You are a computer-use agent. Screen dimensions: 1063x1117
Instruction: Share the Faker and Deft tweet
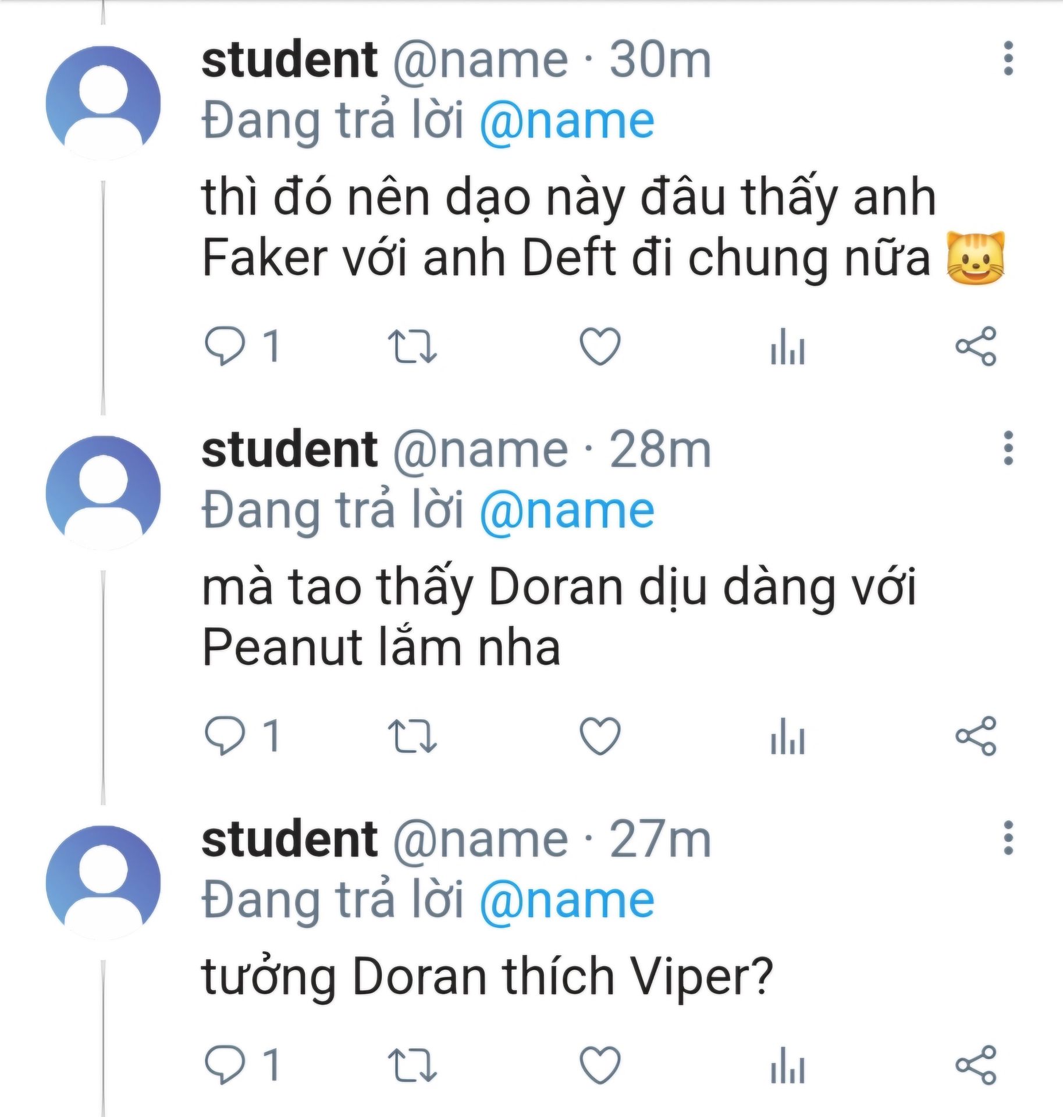click(976, 347)
